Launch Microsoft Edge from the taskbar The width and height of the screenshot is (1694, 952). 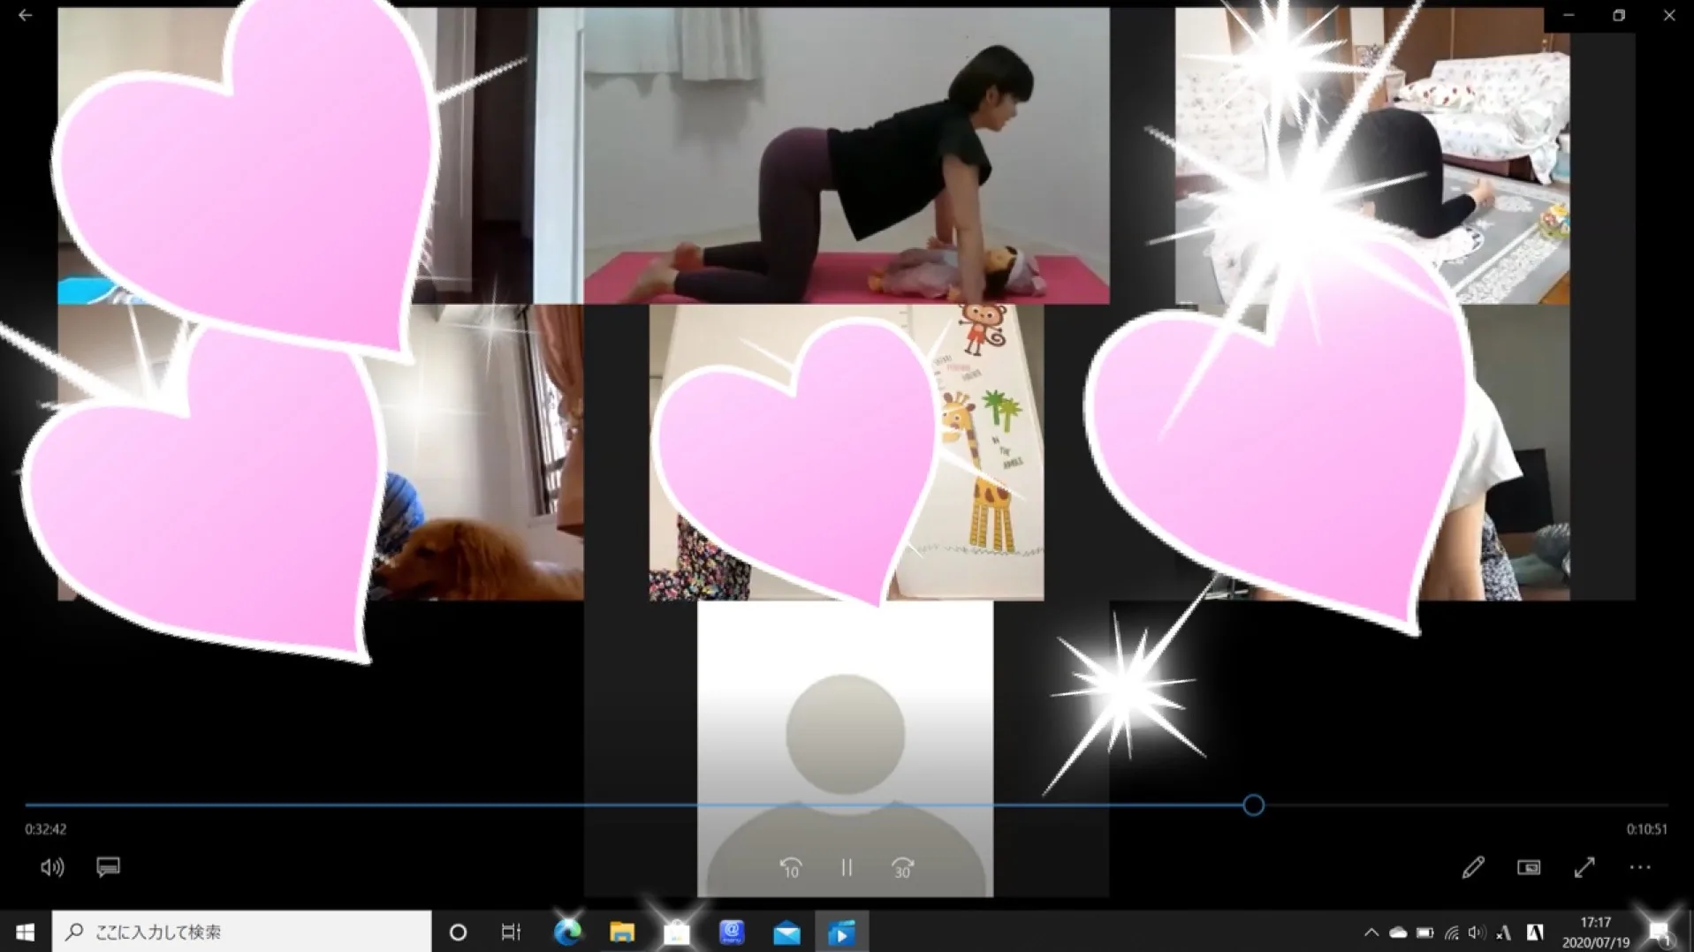coord(567,932)
